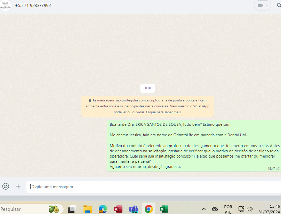Screen dimensions: 281x214
Task: Click the 15:47 message timestamp
Action: tap(271, 169)
